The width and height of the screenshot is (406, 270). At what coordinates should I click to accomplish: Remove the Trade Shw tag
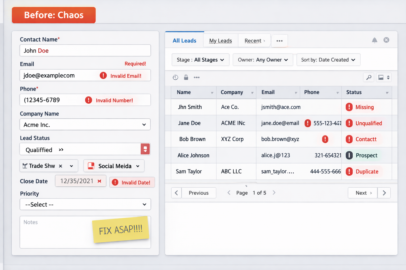coord(61,166)
